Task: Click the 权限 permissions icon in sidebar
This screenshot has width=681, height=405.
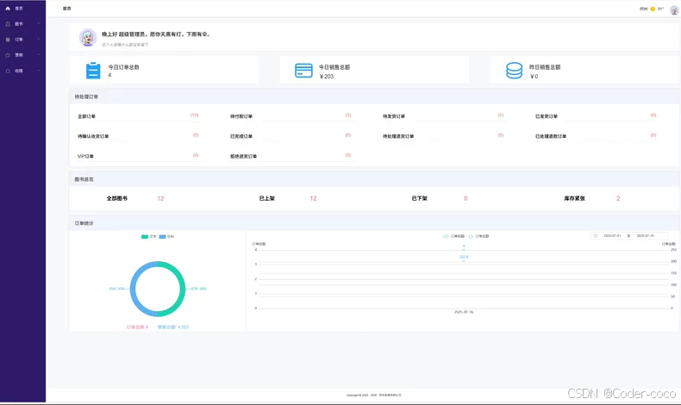Action: click(x=8, y=71)
